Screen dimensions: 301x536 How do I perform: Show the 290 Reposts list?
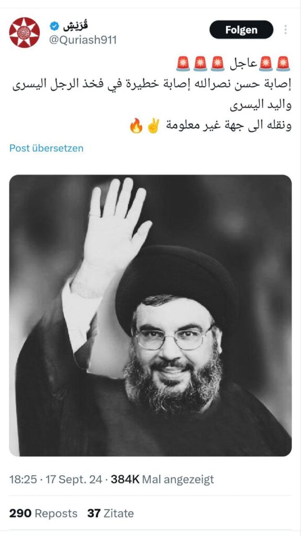tap(43, 513)
